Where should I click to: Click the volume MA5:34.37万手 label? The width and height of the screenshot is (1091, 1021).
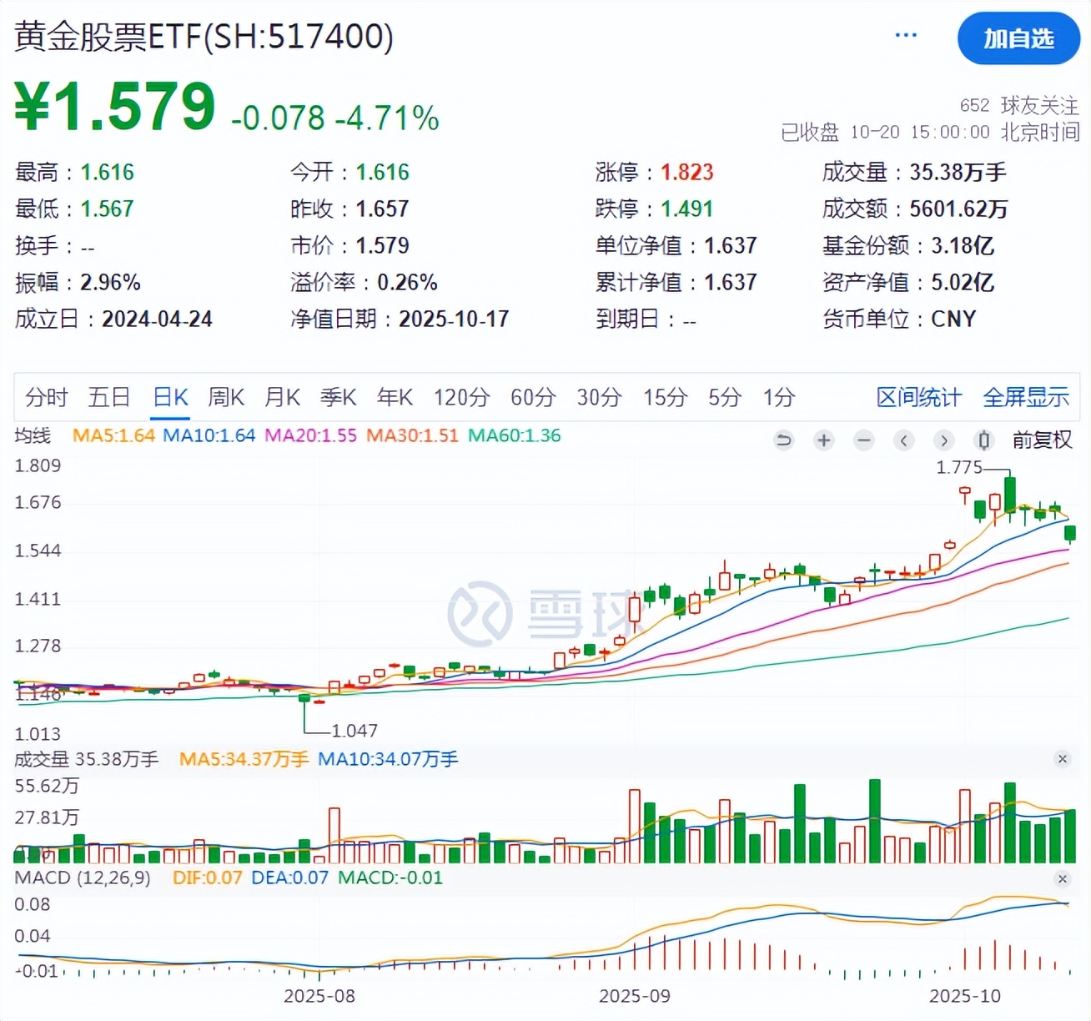pyautogui.click(x=244, y=759)
